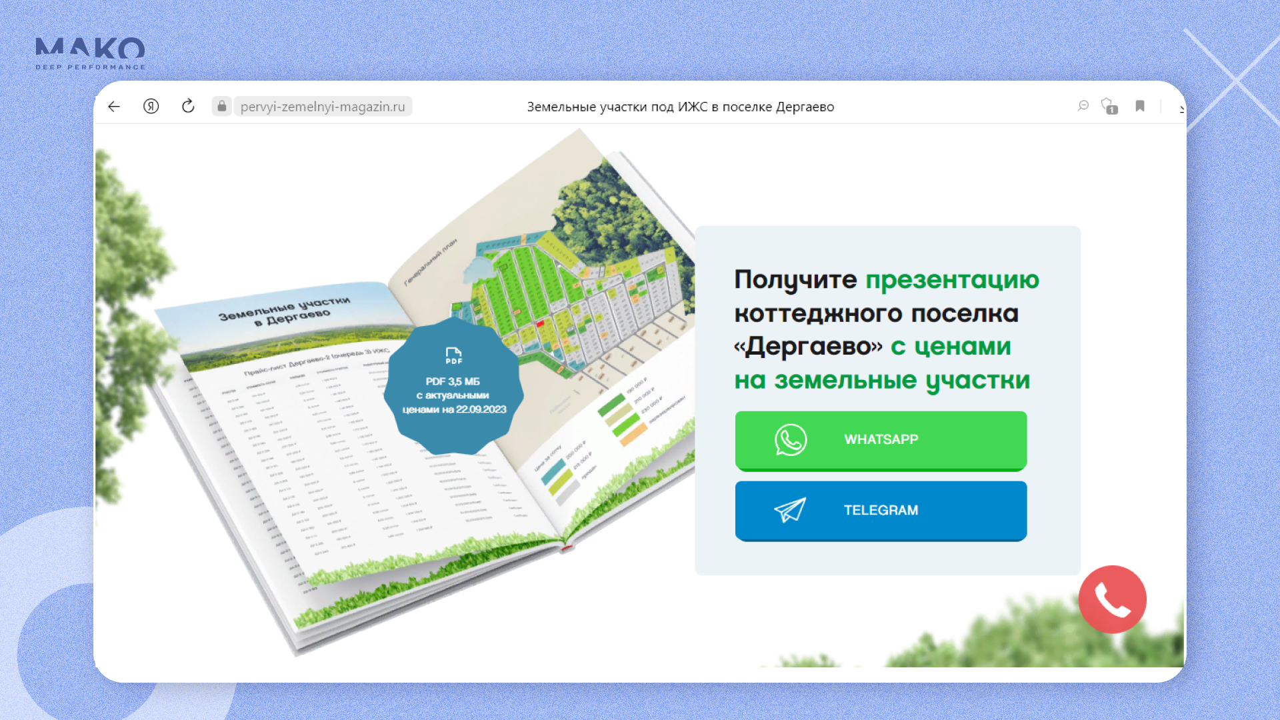Click the headline 'Получите презентацию коттеджного поселка'
The width and height of the screenshot is (1280, 720).
[x=887, y=296]
